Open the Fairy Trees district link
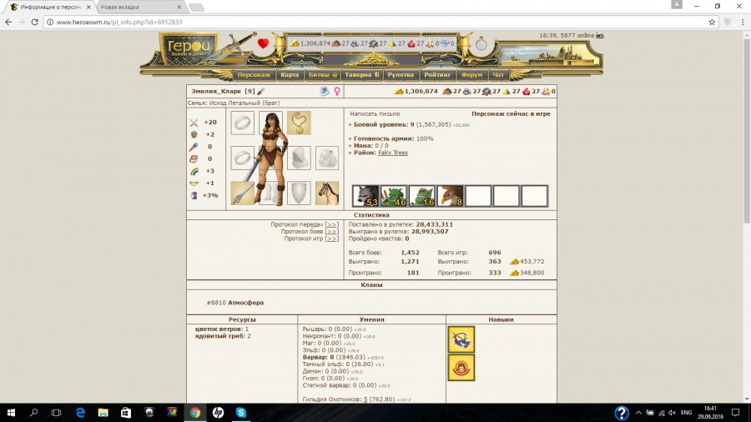The height and width of the screenshot is (422, 751). 393,153
